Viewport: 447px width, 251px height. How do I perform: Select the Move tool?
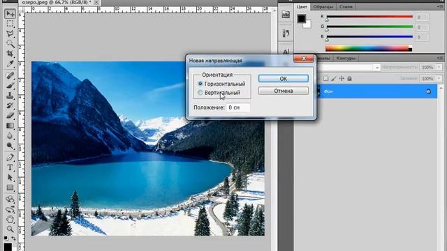coord(10,14)
